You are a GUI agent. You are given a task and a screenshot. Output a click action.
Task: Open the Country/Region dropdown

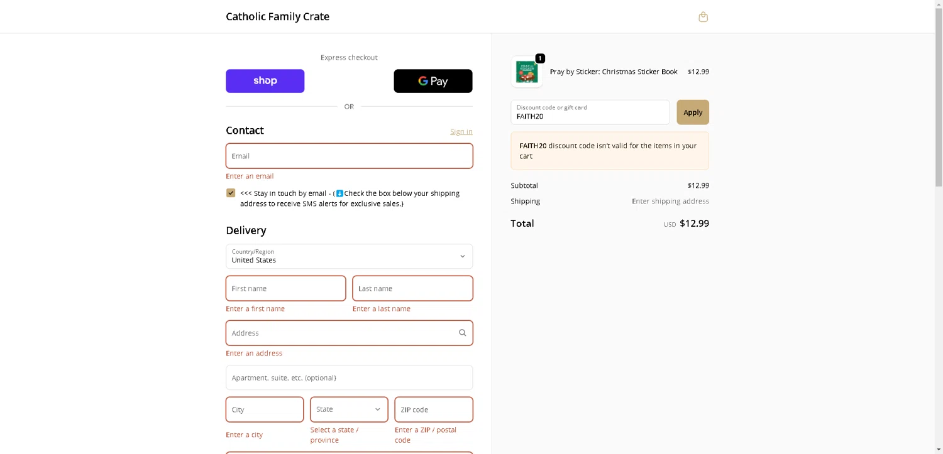[x=350, y=256]
